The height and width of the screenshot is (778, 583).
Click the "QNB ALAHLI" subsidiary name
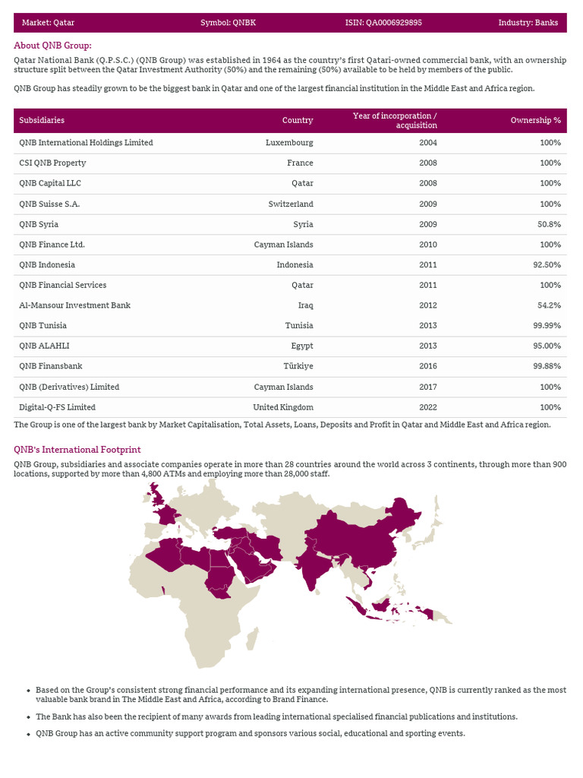click(x=43, y=346)
